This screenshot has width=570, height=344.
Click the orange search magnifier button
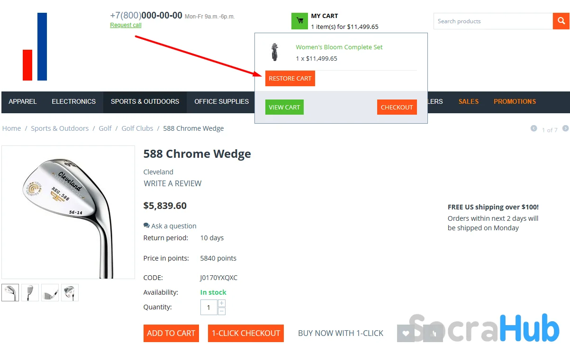click(561, 21)
